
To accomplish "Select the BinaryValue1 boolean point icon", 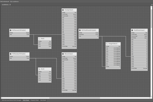I will click(x=63, y=54).
